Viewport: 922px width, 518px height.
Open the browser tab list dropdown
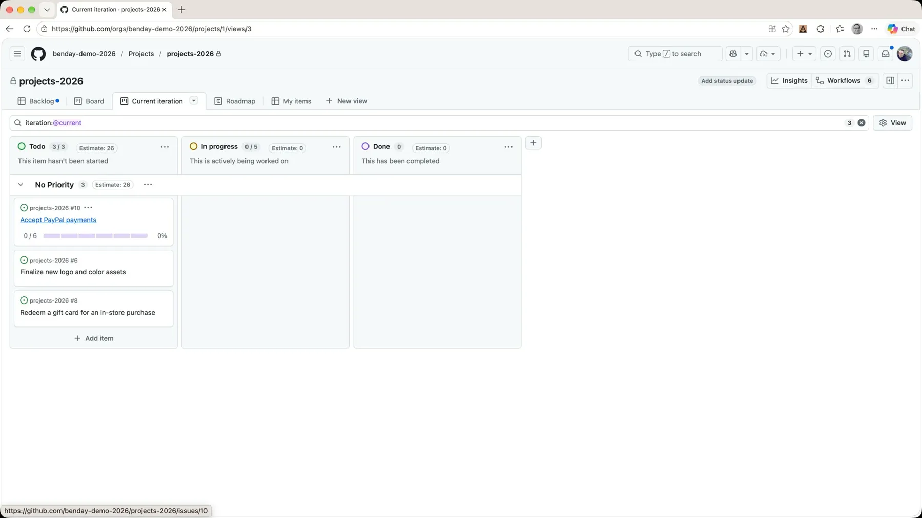click(x=47, y=10)
